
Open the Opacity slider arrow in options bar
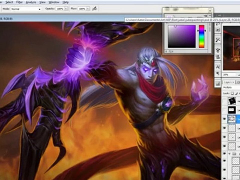coord(66,9)
